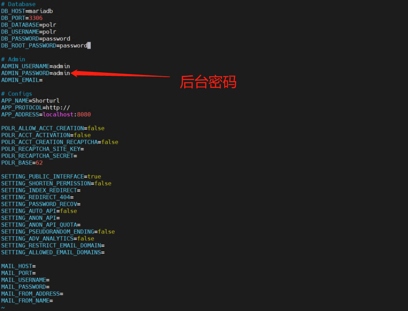The width and height of the screenshot is (408, 311).
Task: Click the true value of SETTING_PUBLIC_INTERFACE
Action: (x=94, y=177)
